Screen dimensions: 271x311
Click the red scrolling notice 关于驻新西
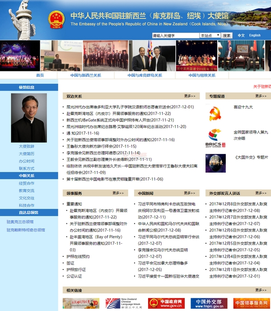(x=262, y=87)
